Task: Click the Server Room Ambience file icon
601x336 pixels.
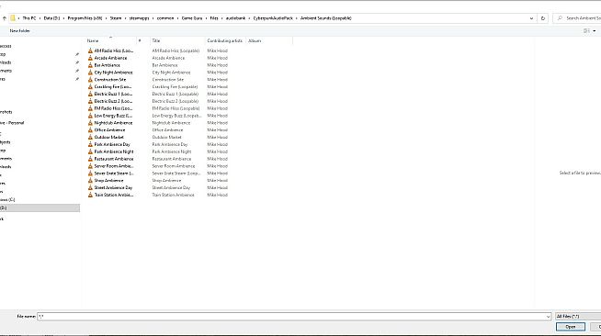Action: click(x=90, y=166)
